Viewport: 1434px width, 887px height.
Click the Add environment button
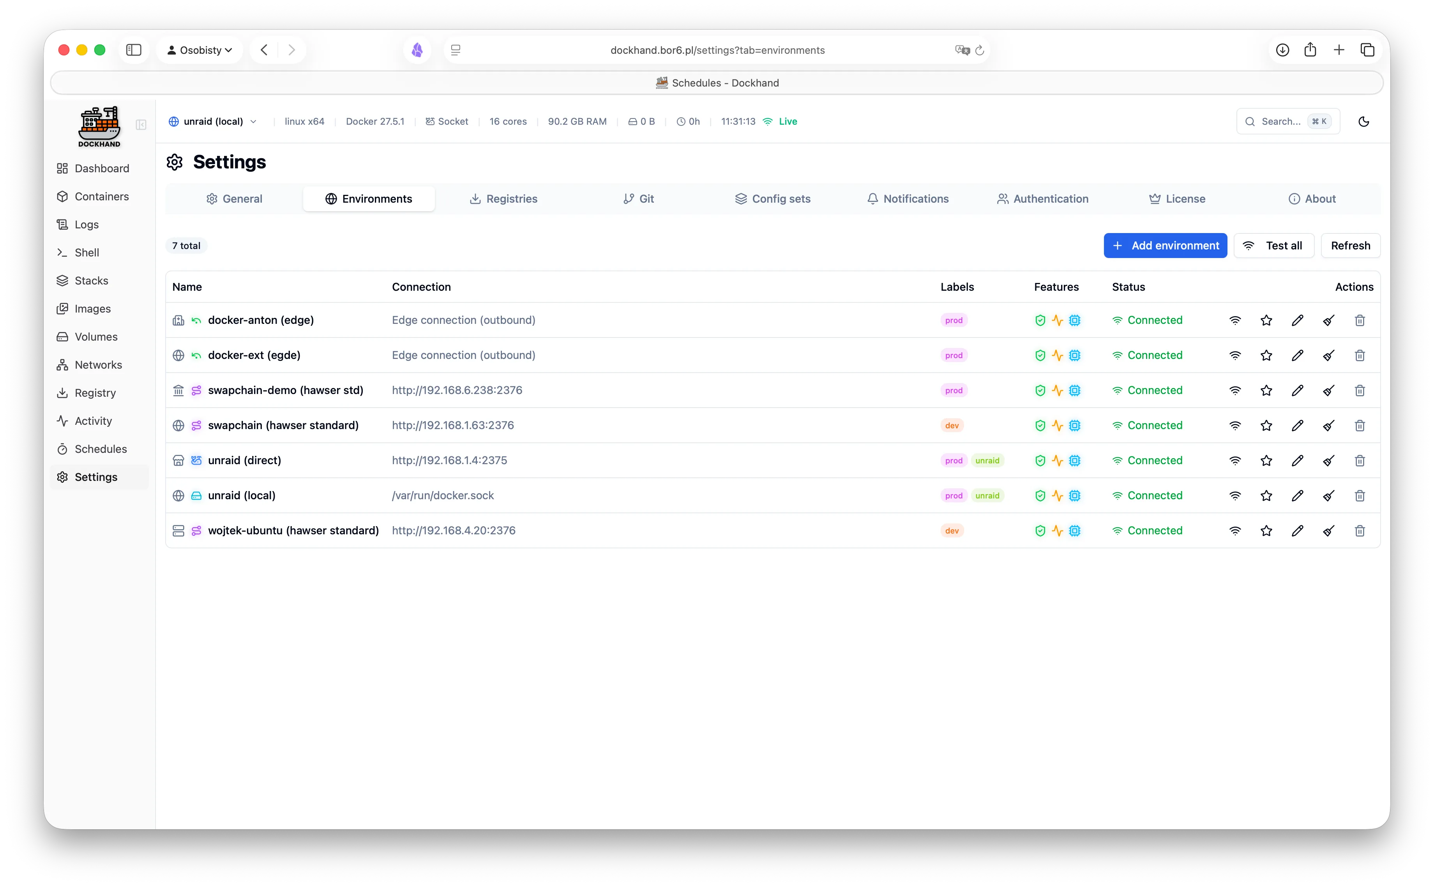tap(1165, 246)
